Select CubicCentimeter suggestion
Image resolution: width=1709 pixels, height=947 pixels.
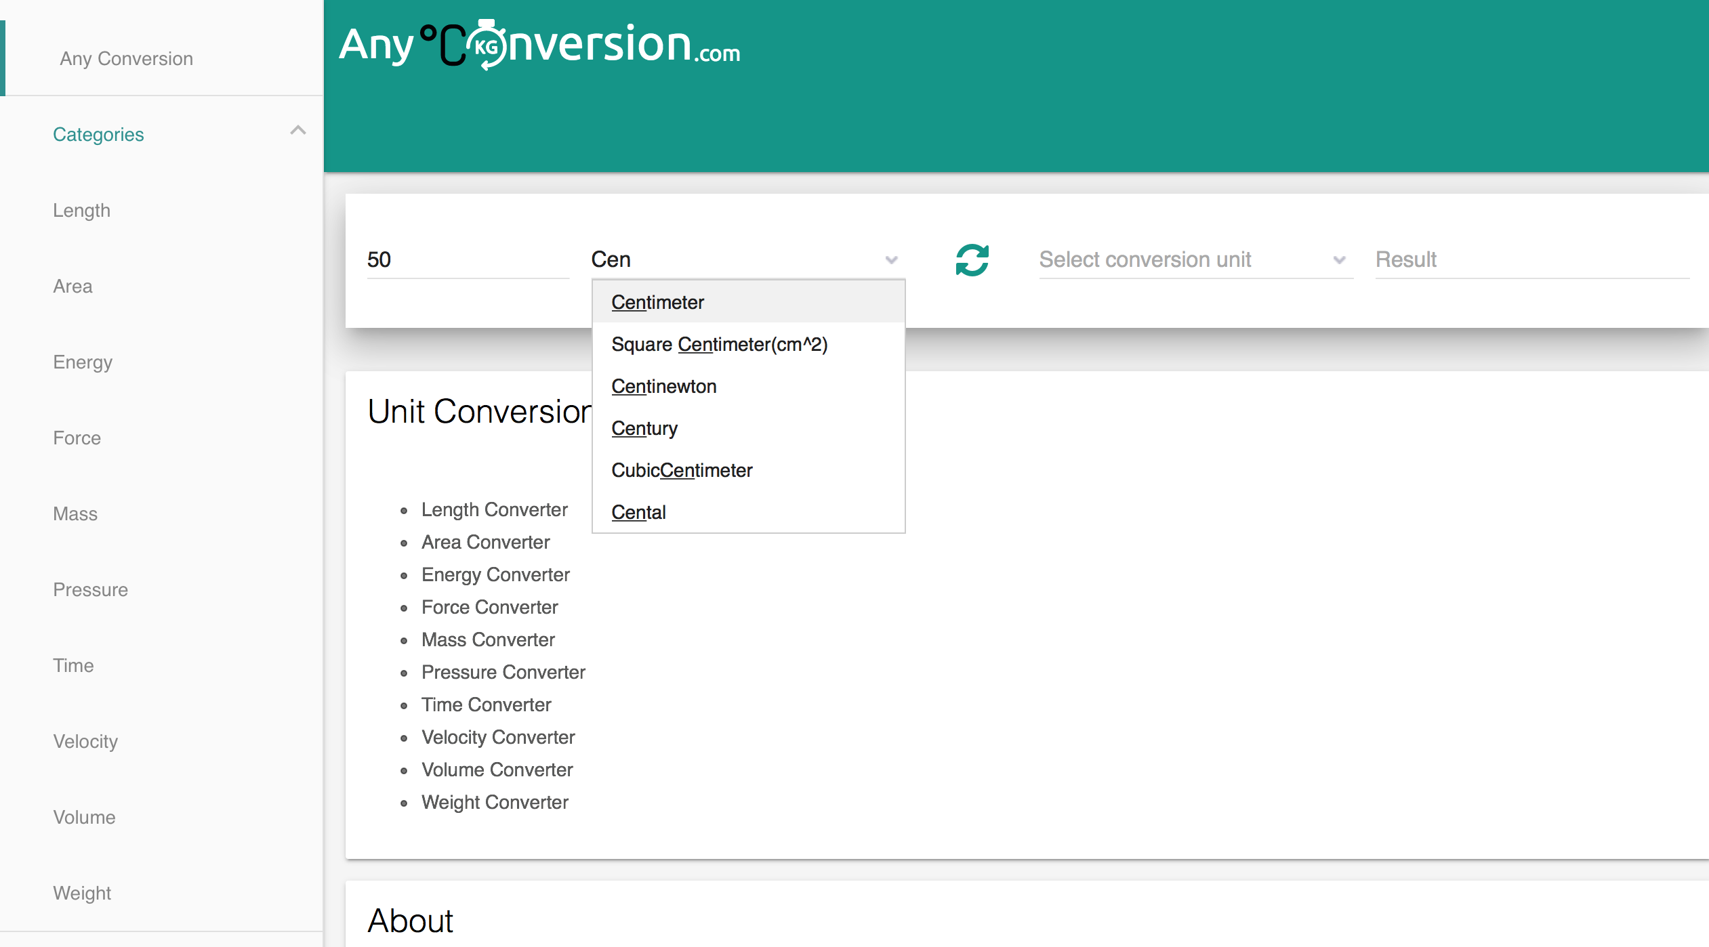[x=681, y=470]
